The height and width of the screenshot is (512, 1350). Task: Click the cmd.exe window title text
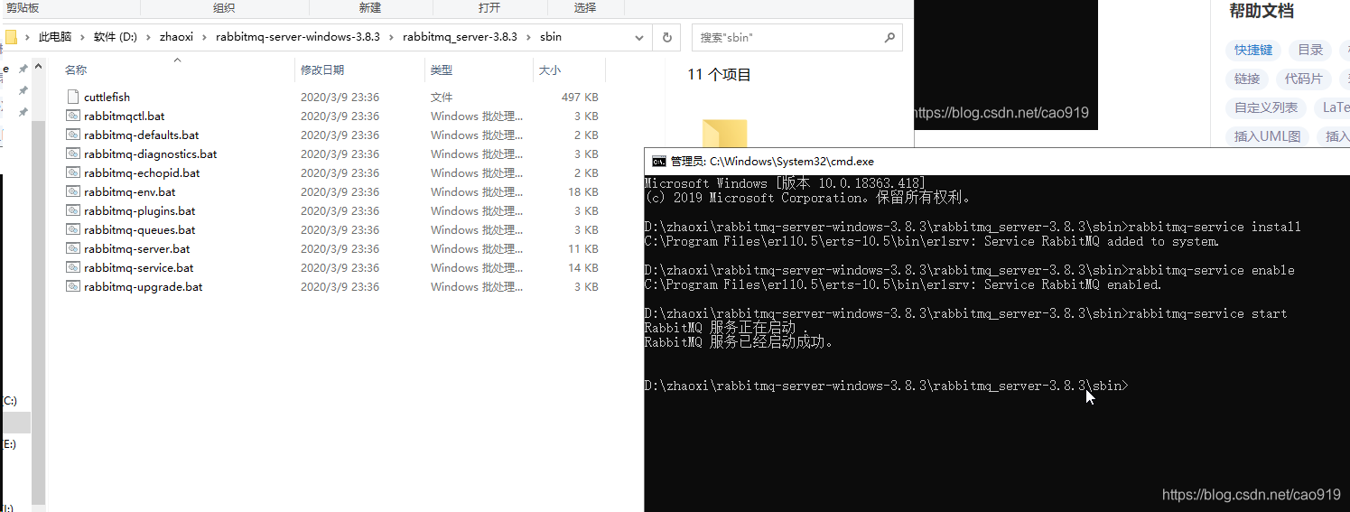[x=772, y=162]
